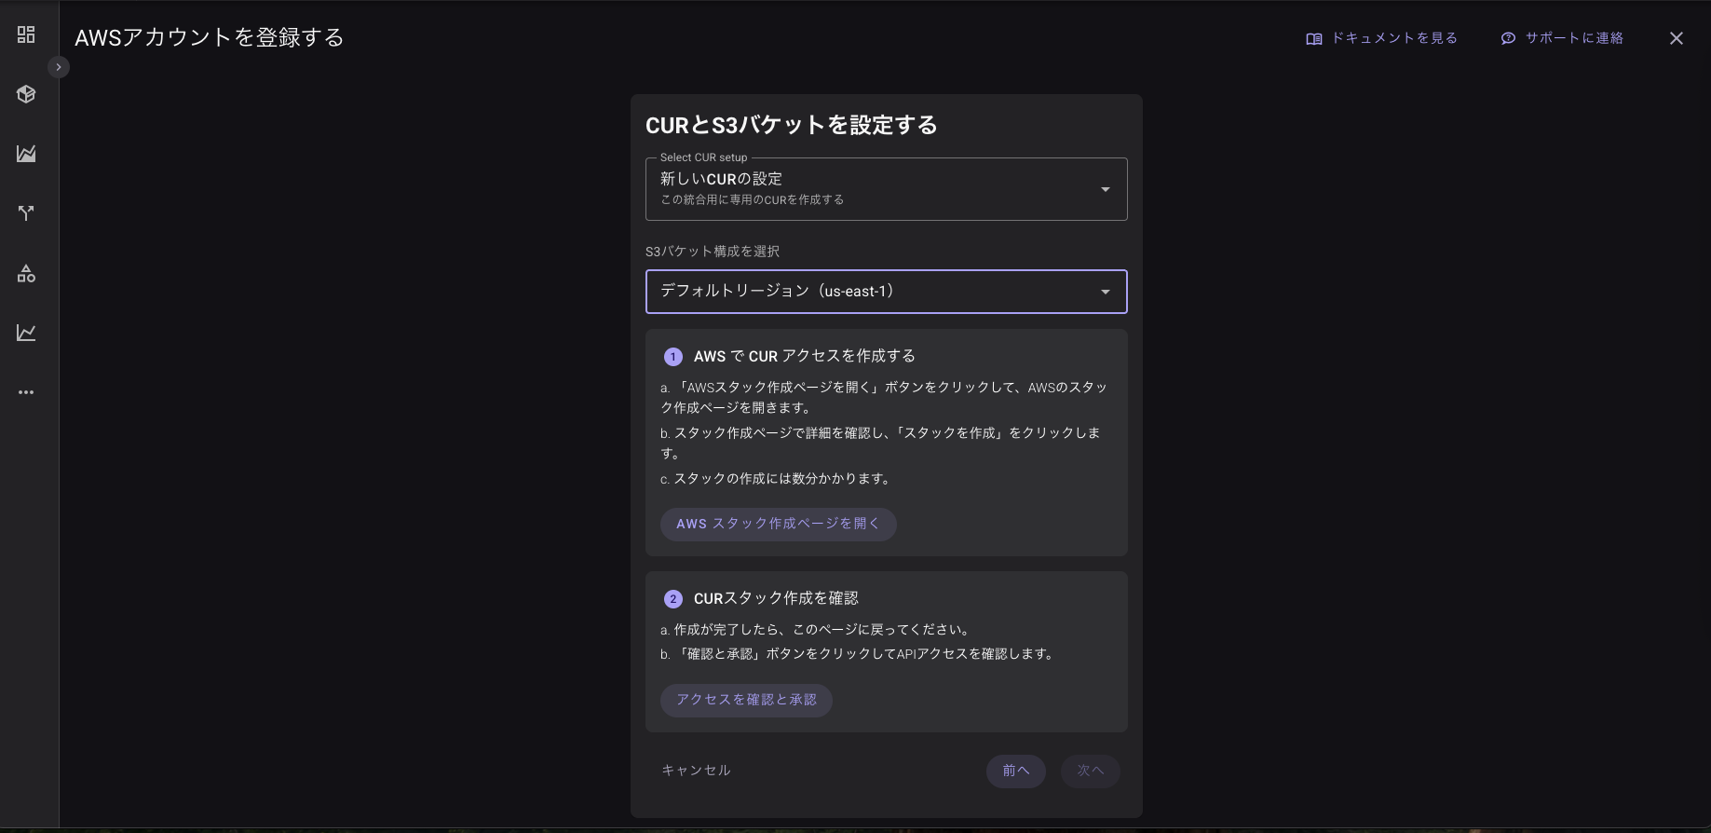Open the S3 bucket region dropdown
The image size is (1711, 833).
[886, 291]
